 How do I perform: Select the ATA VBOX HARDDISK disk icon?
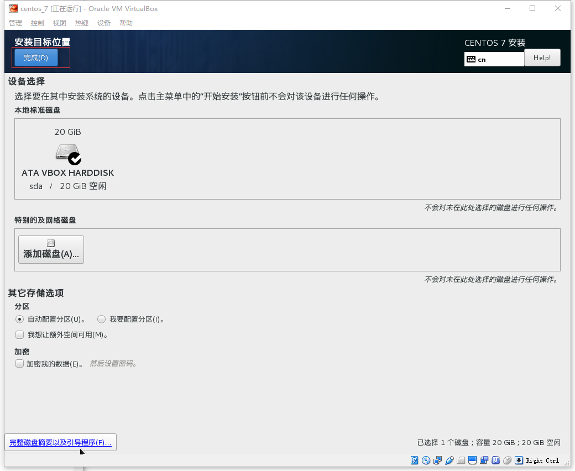click(x=69, y=154)
